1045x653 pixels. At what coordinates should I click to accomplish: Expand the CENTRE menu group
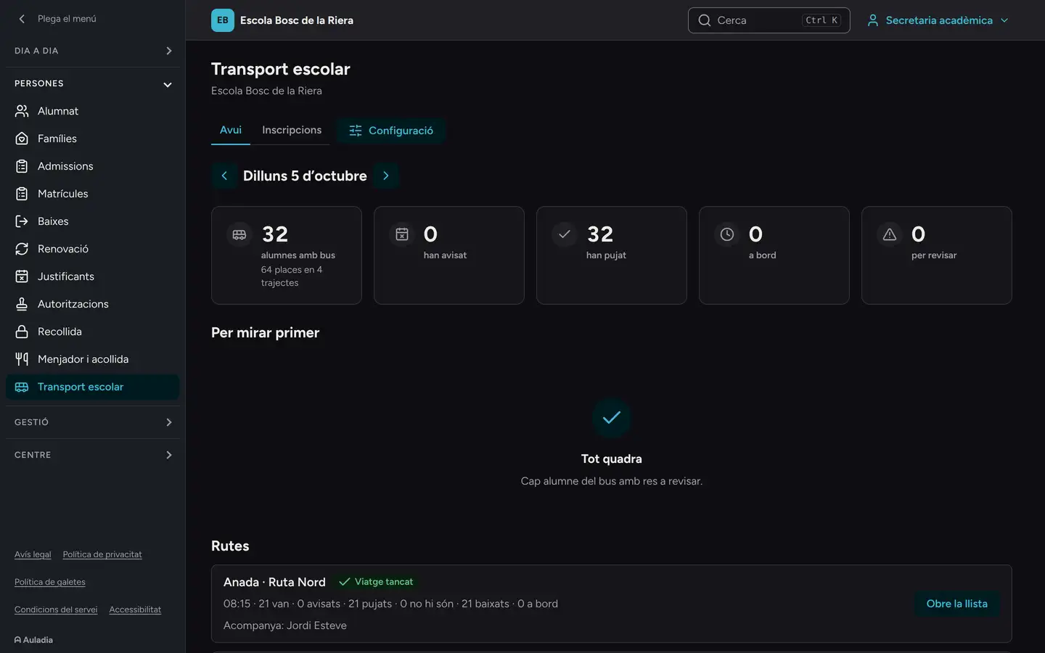(x=92, y=455)
